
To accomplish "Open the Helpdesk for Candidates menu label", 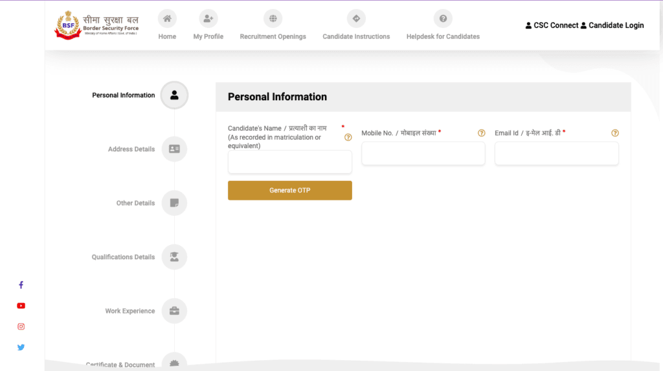I will click(x=443, y=37).
